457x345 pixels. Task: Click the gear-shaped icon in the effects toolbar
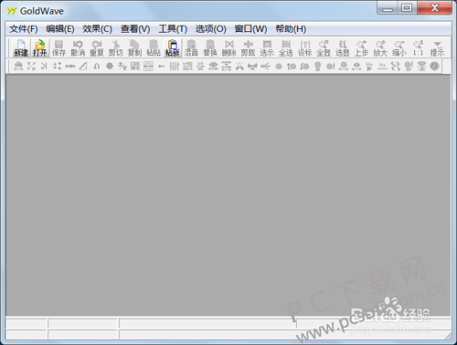tap(110, 66)
